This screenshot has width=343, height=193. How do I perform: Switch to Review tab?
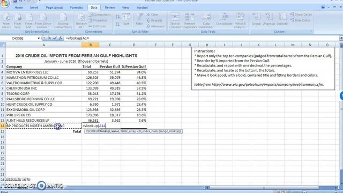point(109,8)
